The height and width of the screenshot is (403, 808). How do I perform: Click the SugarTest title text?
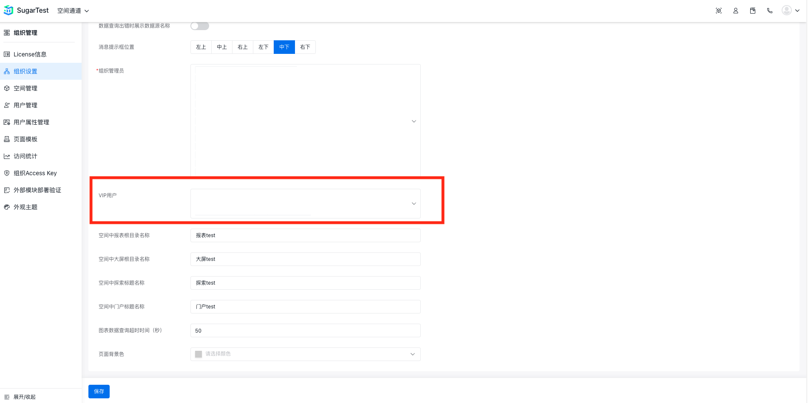pyautogui.click(x=33, y=10)
